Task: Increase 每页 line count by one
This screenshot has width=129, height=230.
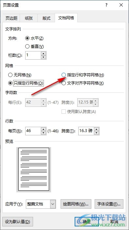Action: [x=44, y=129]
